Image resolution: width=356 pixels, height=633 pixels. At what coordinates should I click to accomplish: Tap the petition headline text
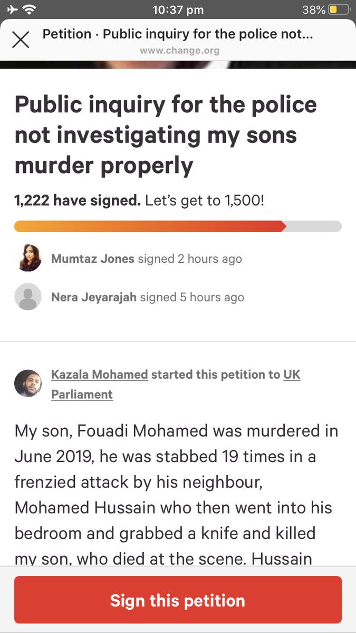pos(166,135)
